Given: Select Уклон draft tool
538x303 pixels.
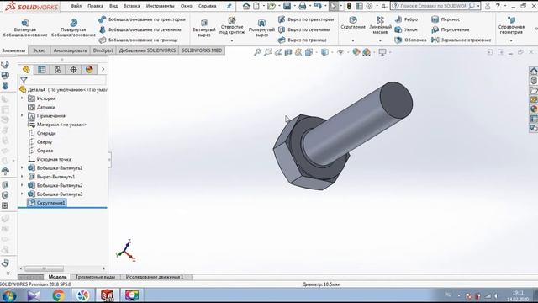Looking at the screenshot, I should point(406,30).
